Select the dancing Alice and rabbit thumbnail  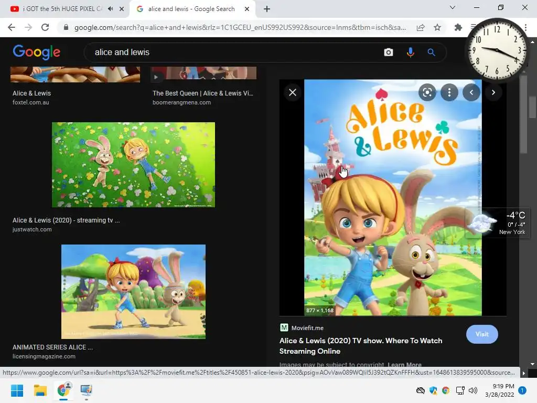tap(133, 291)
